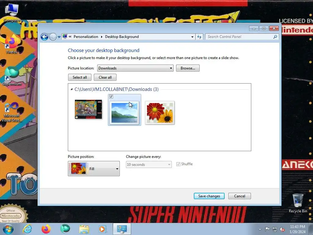Click the Cancel button
The width and height of the screenshot is (313, 235).
pos(240,196)
